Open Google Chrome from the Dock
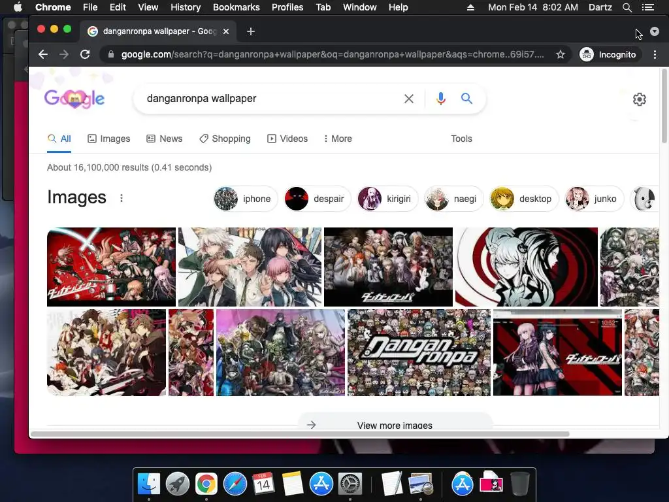The height and width of the screenshot is (502, 669). point(206,484)
